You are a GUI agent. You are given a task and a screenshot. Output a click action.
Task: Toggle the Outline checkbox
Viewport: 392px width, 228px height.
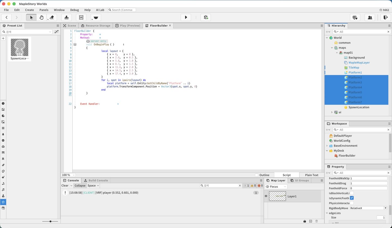[256, 175]
